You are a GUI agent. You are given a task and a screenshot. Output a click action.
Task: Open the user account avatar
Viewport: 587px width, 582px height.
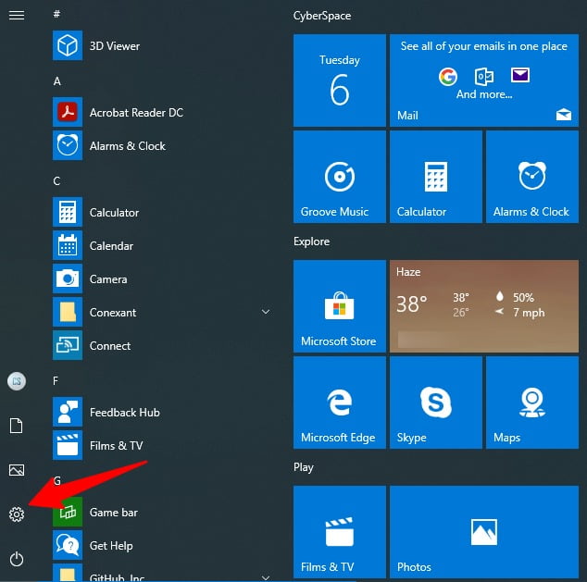click(x=17, y=381)
